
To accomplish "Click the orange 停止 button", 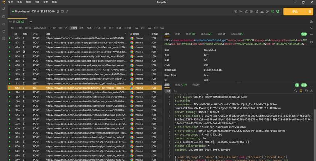I will pyautogui.click(x=298, y=12).
